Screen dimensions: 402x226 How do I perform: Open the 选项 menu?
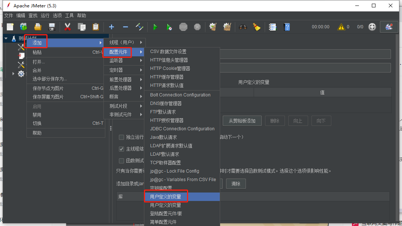(57, 15)
